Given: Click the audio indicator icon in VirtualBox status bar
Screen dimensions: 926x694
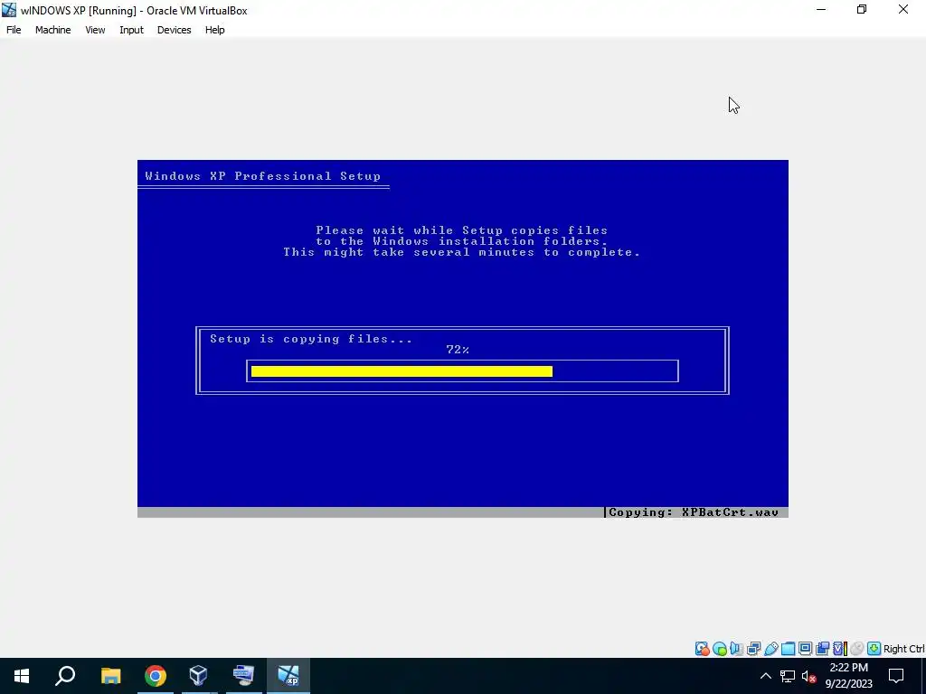Looking at the screenshot, I should coord(736,649).
